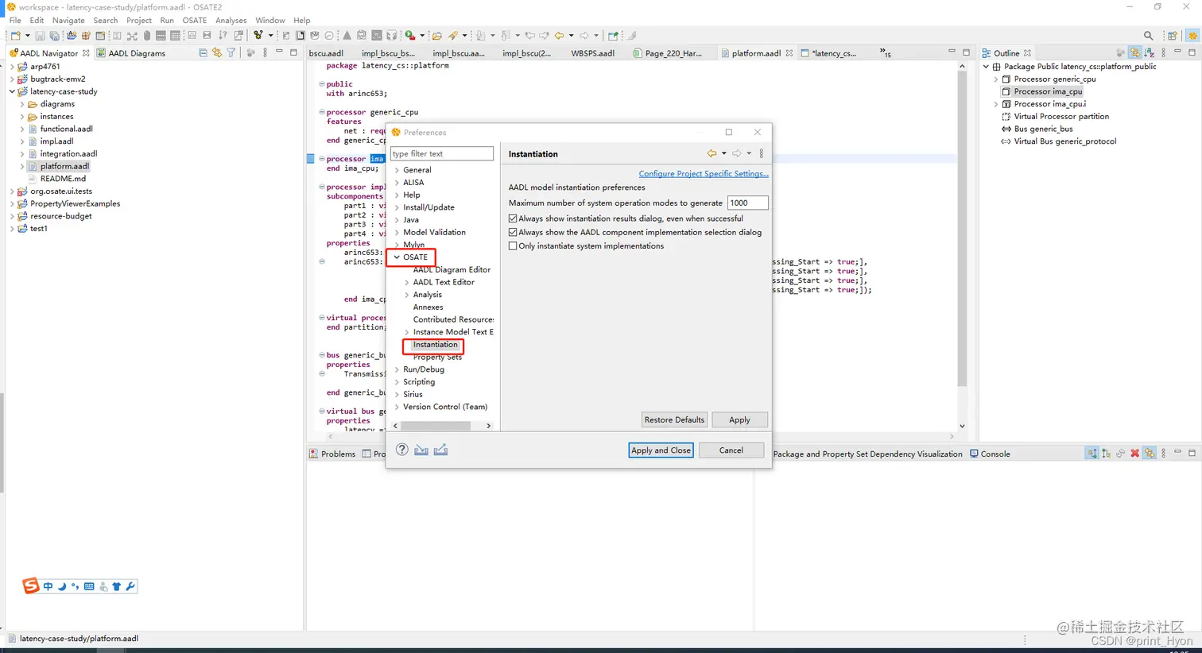
Task: Select platform.aadl in AADL Navigator
Action: 64,166
